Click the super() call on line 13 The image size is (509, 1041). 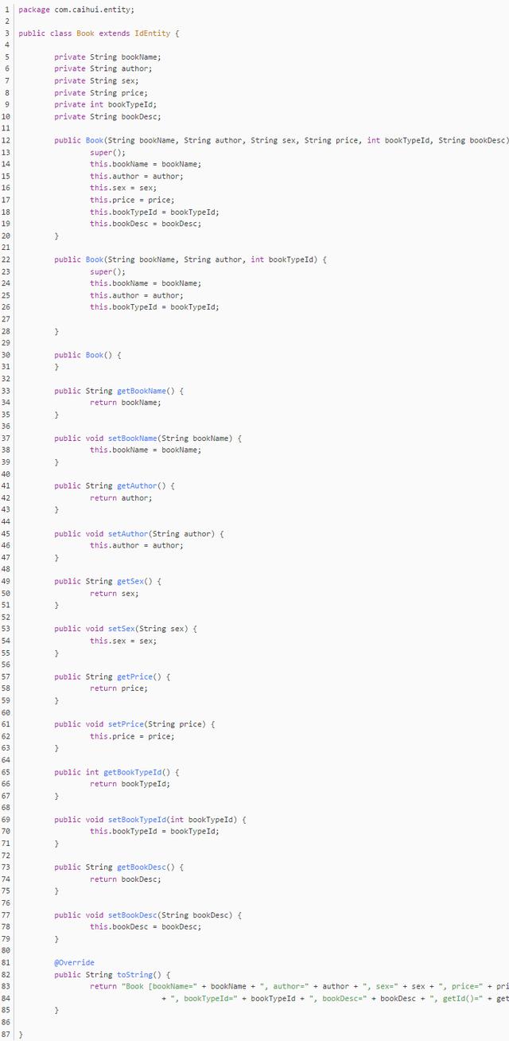tap(107, 153)
